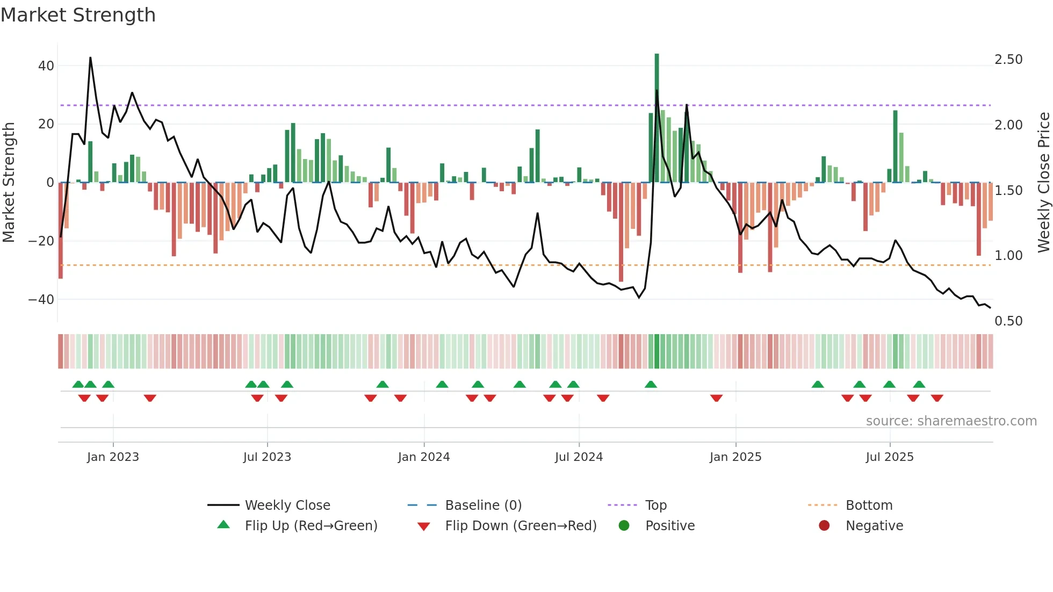Click the red Flip Down triangle legend icon
The width and height of the screenshot is (1053, 592).
[x=423, y=526]
